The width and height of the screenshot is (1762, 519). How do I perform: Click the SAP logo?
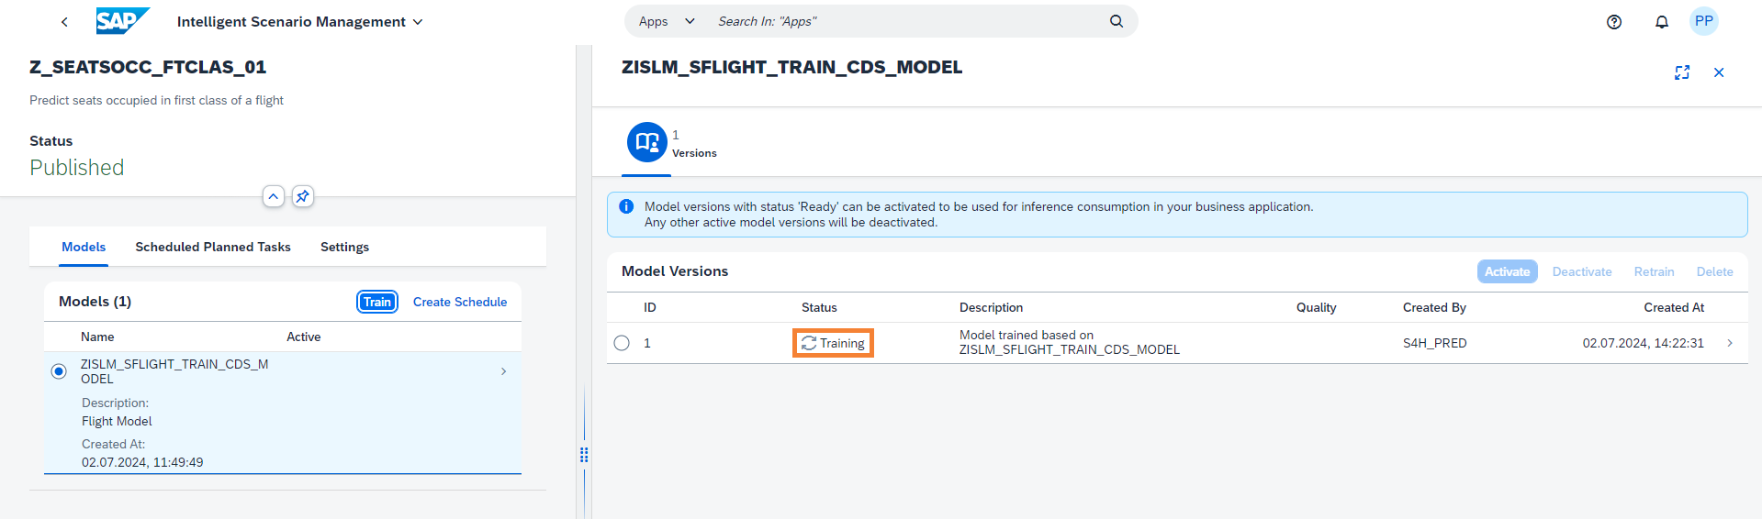point(121,21)
